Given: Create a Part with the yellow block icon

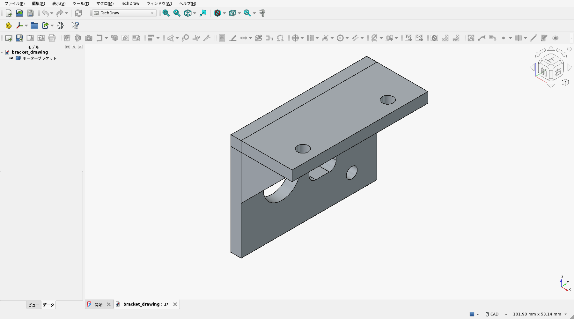Looking at the screenshot, I should [x=9, y=26].
